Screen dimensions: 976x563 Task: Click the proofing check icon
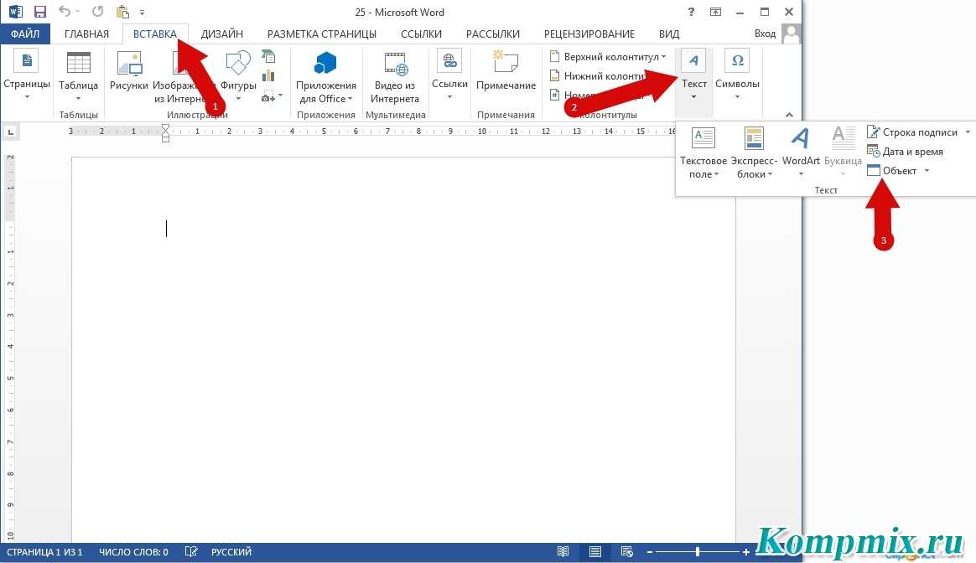[191, 552]
